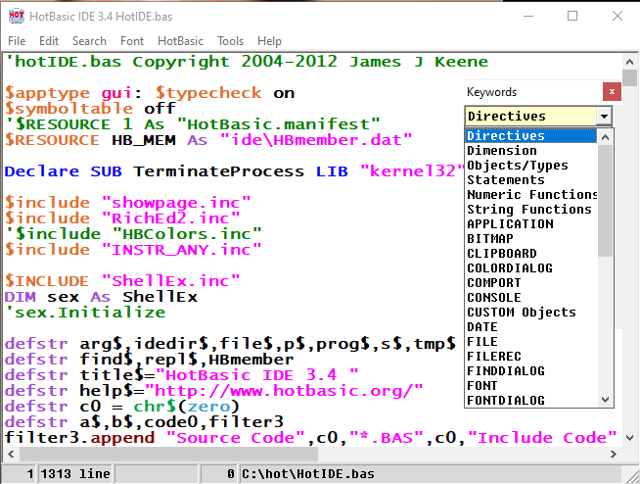This screenshot has width=640, height=484.
Task: Open the Edit menu
Action: 49,41
